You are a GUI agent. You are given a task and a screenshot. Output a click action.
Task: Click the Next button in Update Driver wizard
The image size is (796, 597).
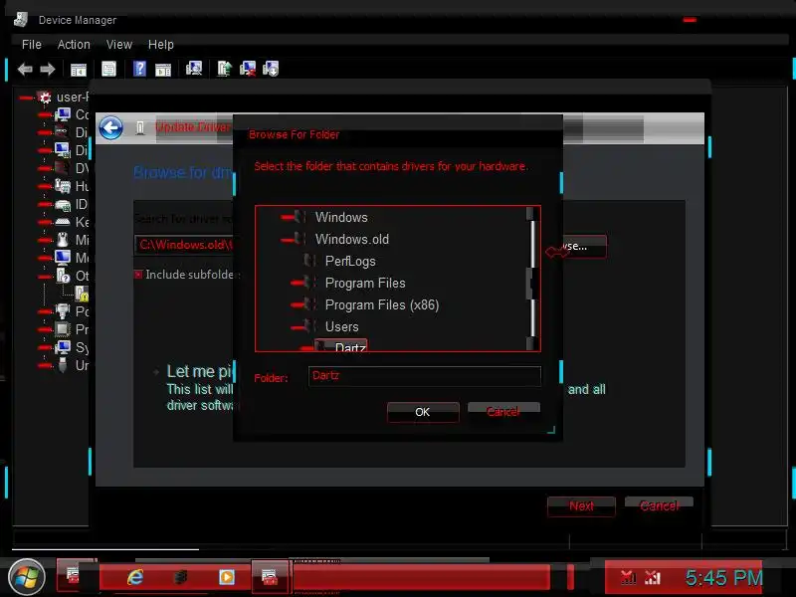581,505
